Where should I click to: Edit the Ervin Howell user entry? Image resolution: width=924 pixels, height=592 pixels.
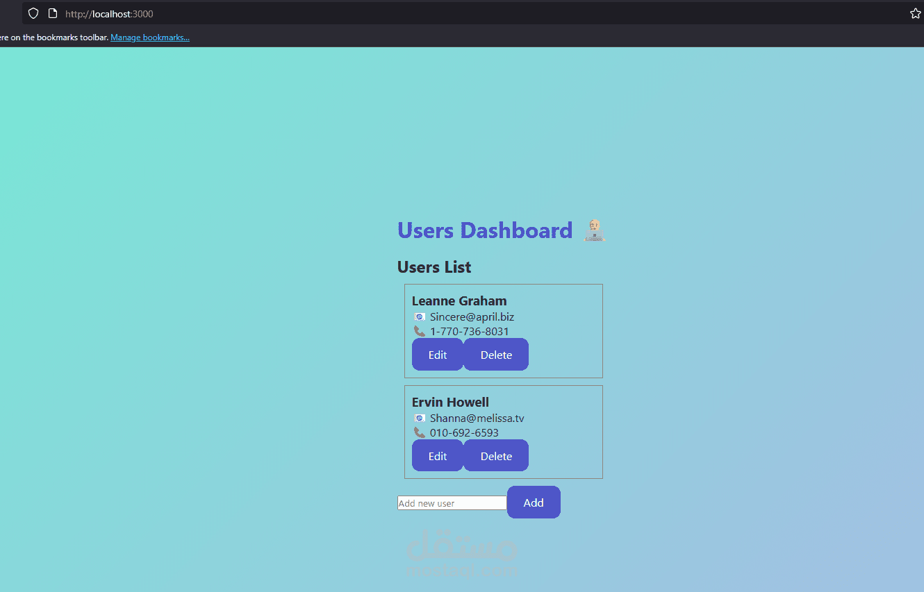pyautogui.click(x=437, y=455)
